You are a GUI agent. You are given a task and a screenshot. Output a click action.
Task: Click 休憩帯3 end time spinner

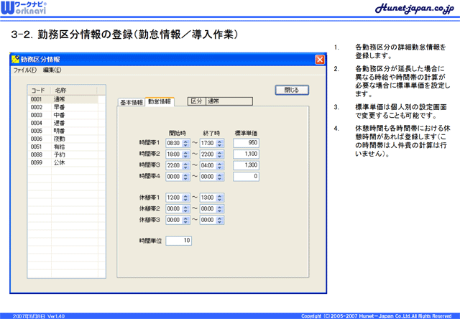tap(220, 219)
